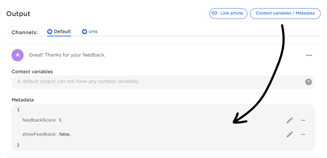This screenshot has height=158, width=327.
Task: Edit the showFeedback metadata entry
Action: [289, 134]
